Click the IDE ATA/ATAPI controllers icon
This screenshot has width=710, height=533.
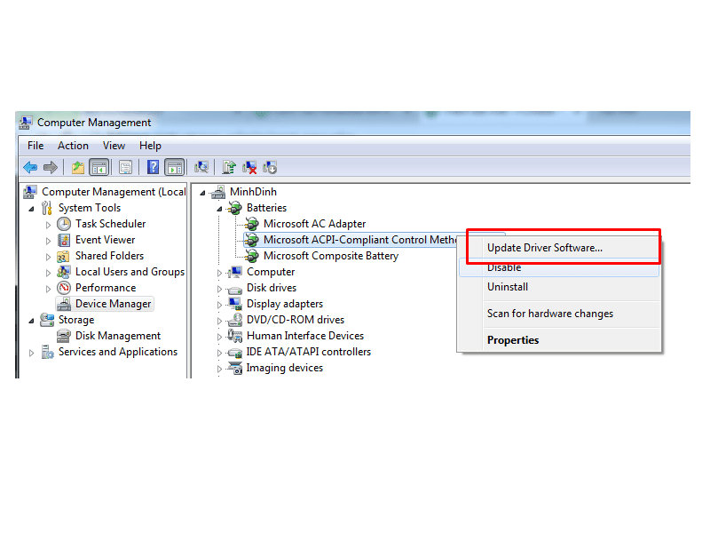coord(235,352)
